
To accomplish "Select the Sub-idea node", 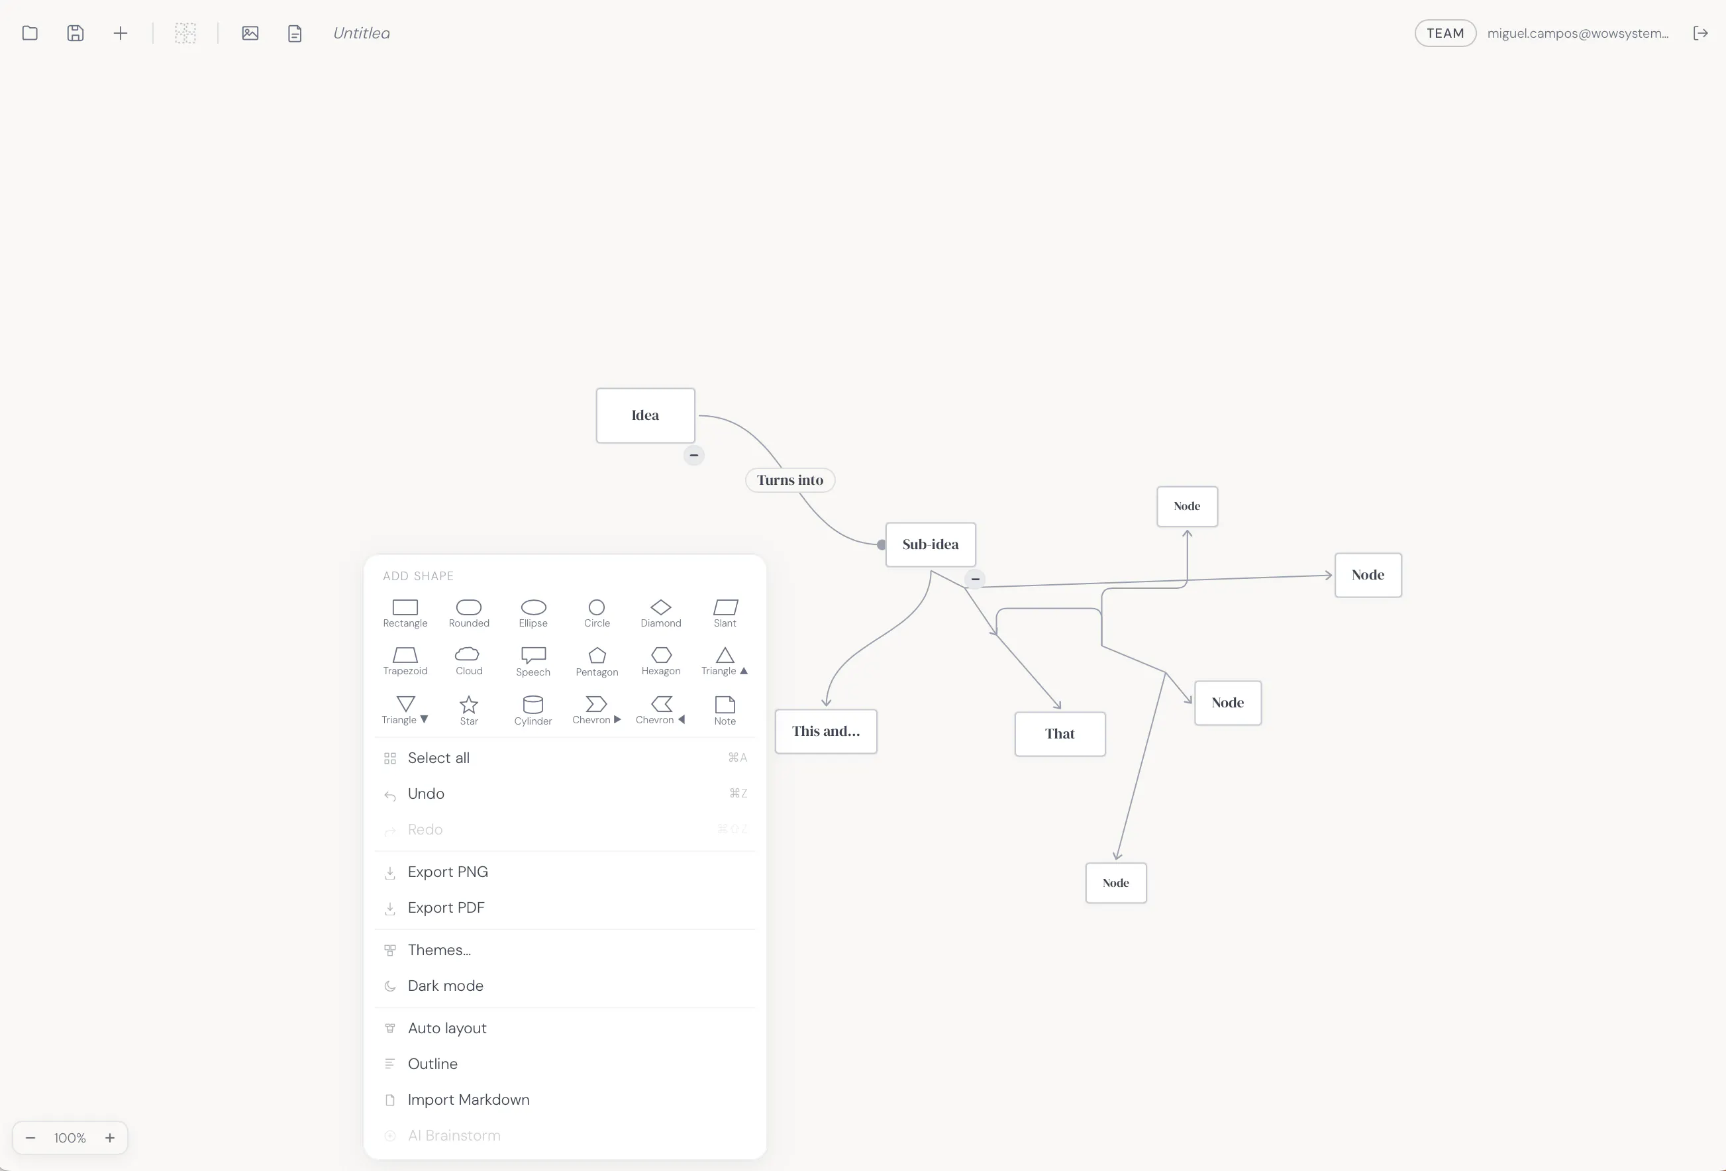I will (931, 544).
